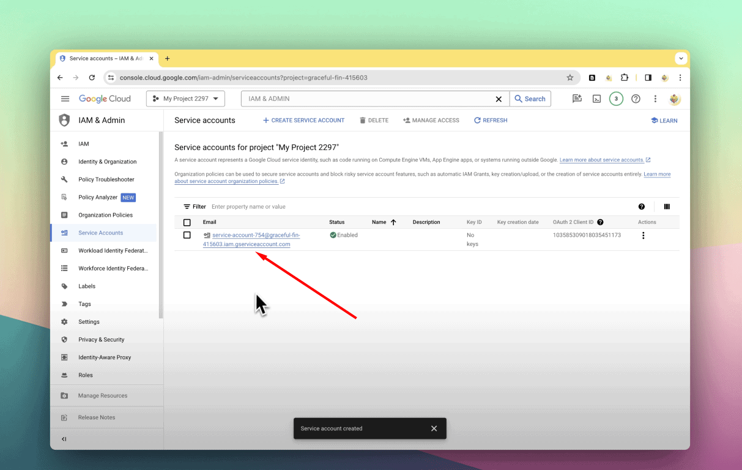Open the service account organization policies link
Screen dimensions: 742x470
(226, 181)
